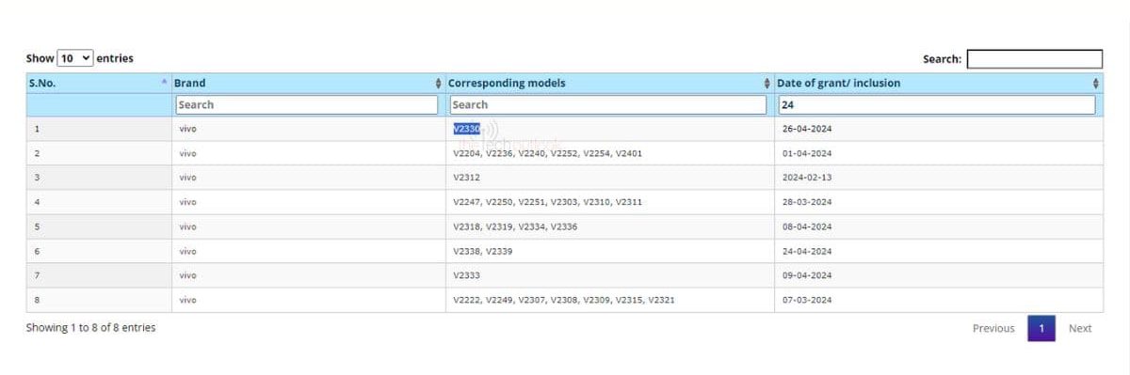Click the V2333 model cell
The image size is (1130, 375).
point(610,275)
